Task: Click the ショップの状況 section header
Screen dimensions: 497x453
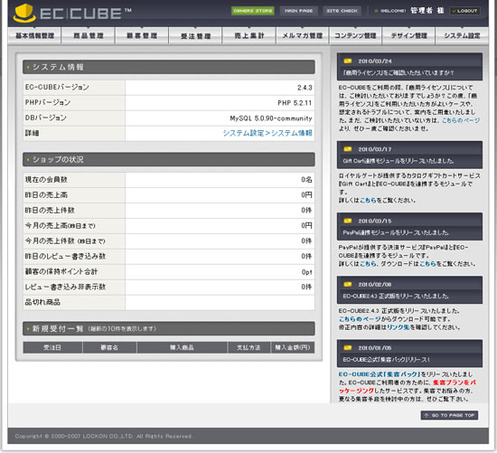Action: point(169,159)
